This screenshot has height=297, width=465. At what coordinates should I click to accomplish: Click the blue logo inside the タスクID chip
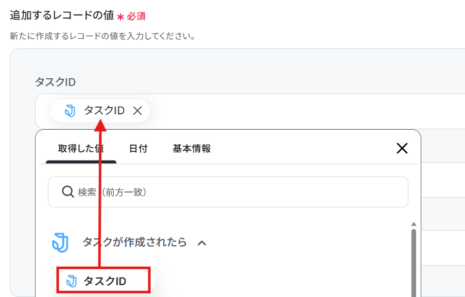(70, 111)
